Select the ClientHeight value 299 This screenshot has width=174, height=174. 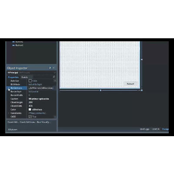coord(30,102)
